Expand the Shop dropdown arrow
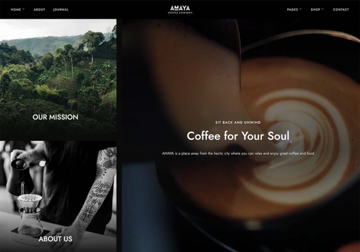 click(x=323, y=9)
